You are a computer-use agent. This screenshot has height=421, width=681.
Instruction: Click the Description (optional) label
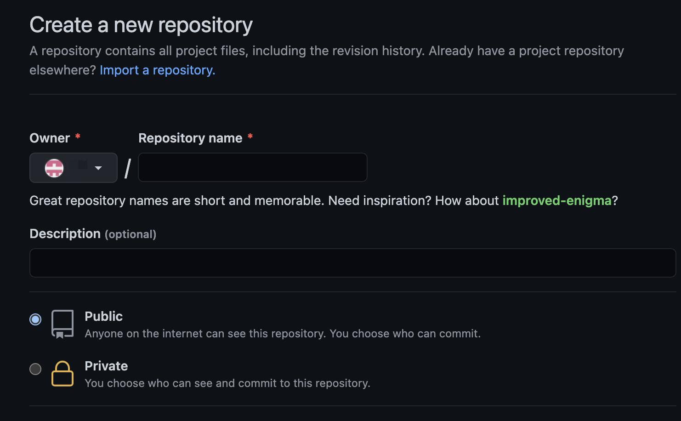[93, 233]
